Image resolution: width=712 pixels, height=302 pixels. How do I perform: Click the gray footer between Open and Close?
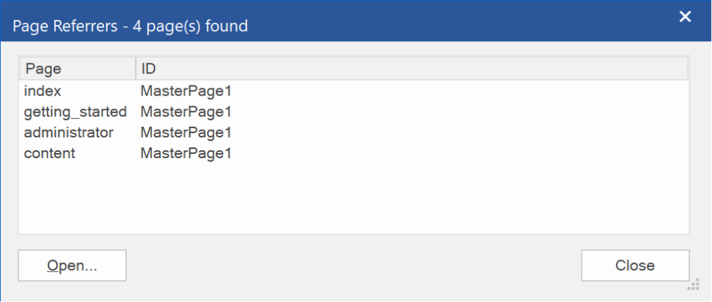(354, 266)
